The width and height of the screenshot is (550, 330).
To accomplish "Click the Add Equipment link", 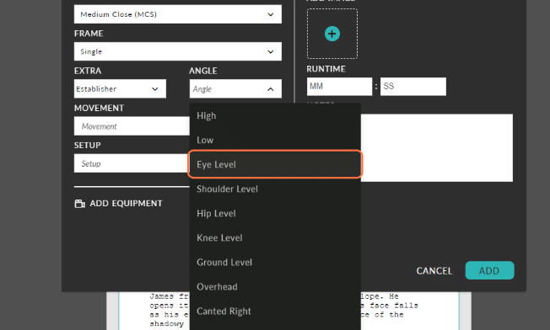I will coord(119,204).
